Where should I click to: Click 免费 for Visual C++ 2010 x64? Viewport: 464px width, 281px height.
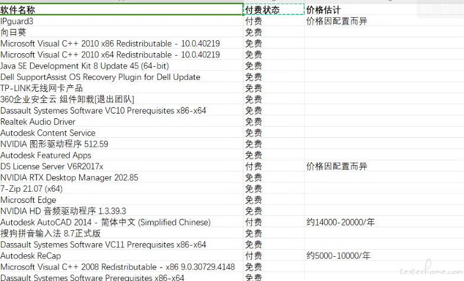tap(274, 54)
